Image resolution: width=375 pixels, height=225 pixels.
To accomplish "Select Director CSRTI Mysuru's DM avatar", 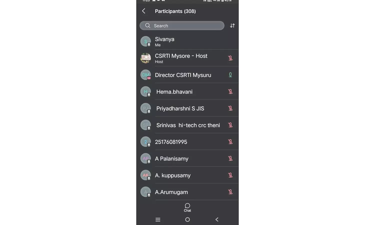I will [145, 75].
